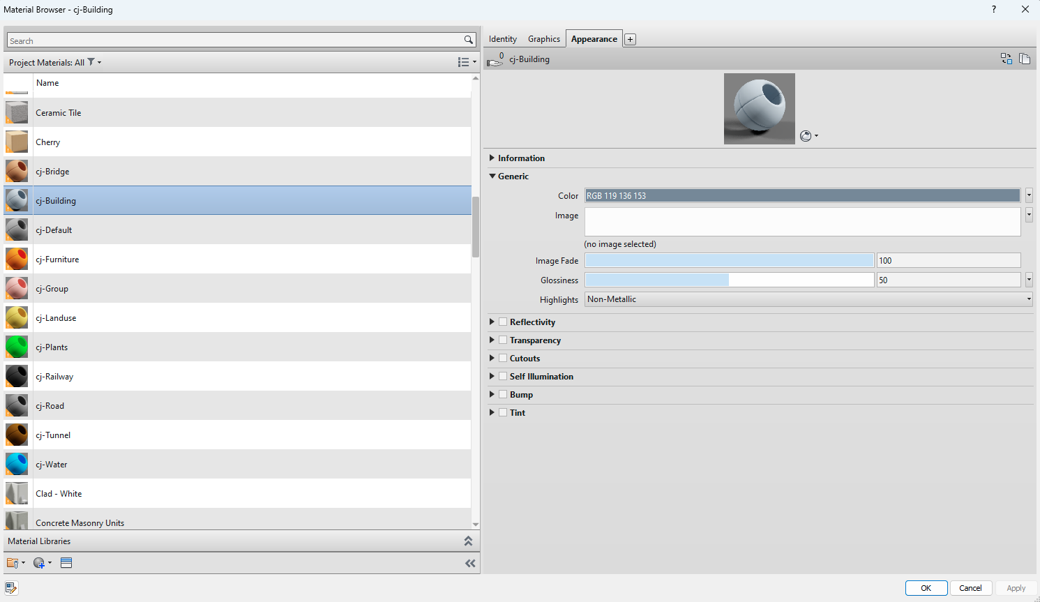Viewport: 1040px width, 602px height.
Task: Click the material Search field
Action: pyautogui.click(x=236, y=40)
